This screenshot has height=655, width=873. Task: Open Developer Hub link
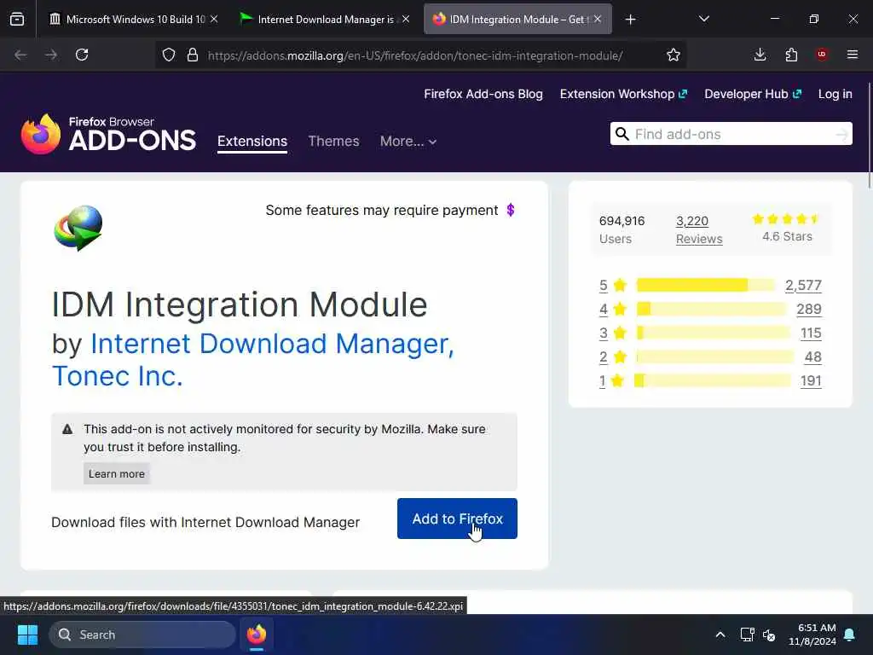[753, 94]
